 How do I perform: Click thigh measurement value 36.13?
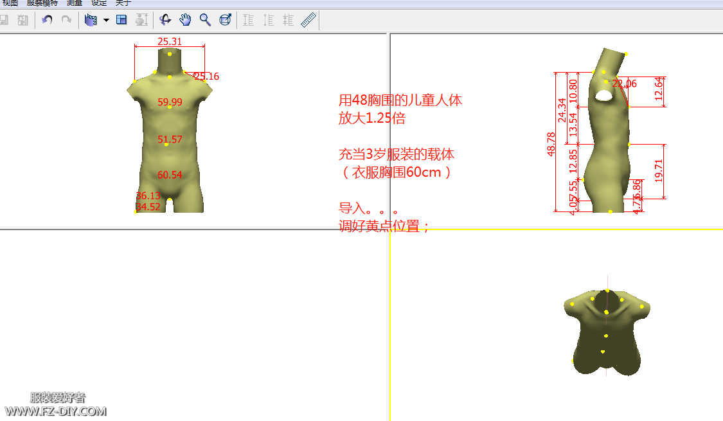point(148,196)
